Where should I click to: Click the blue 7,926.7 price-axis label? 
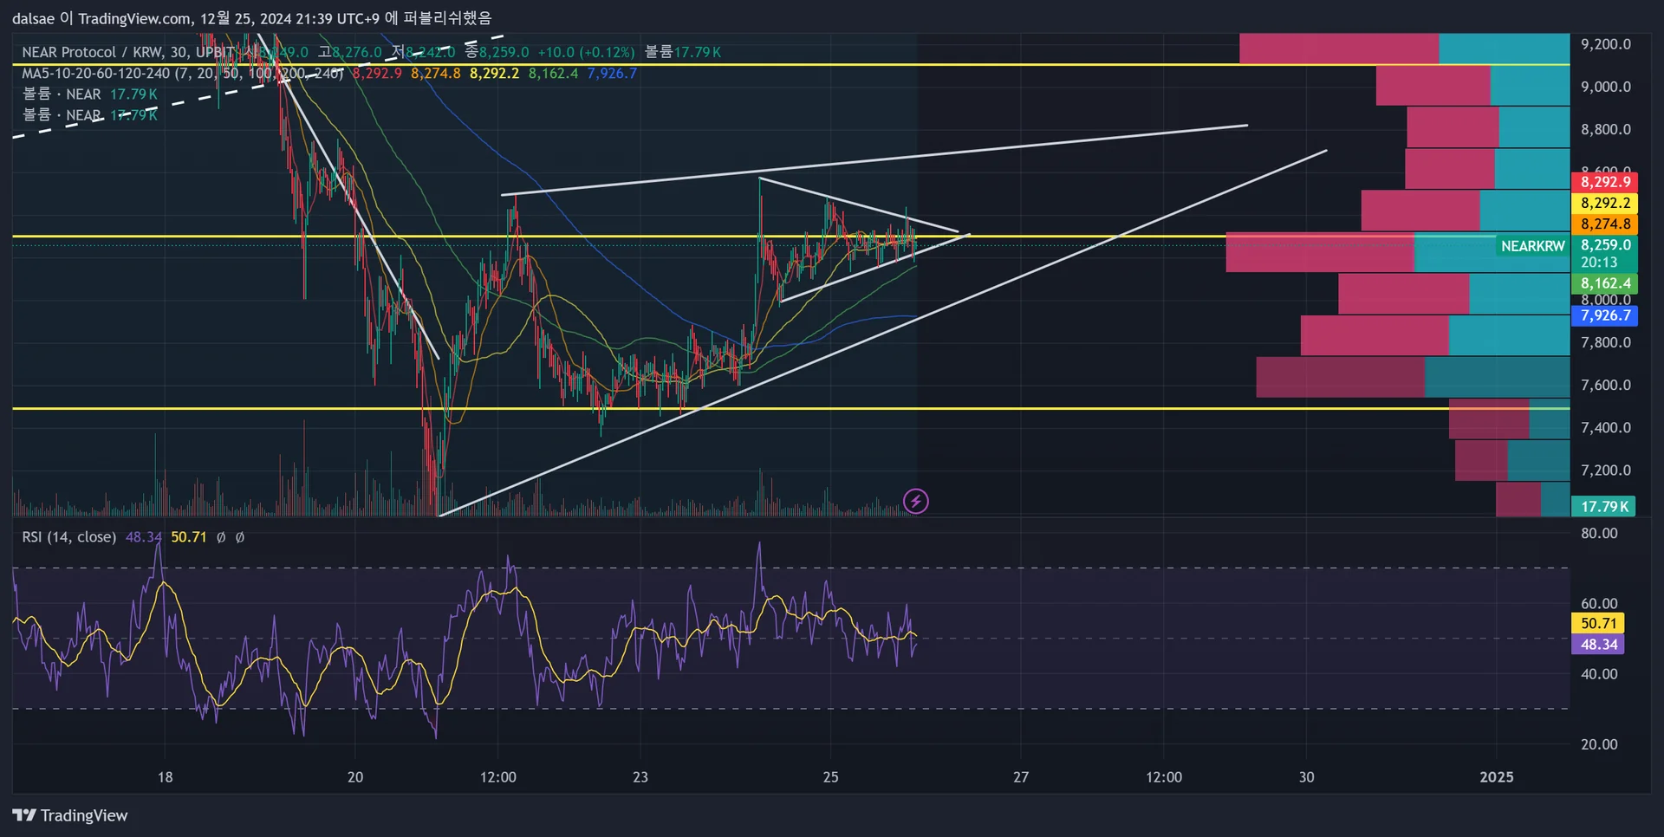point(1605,315)
